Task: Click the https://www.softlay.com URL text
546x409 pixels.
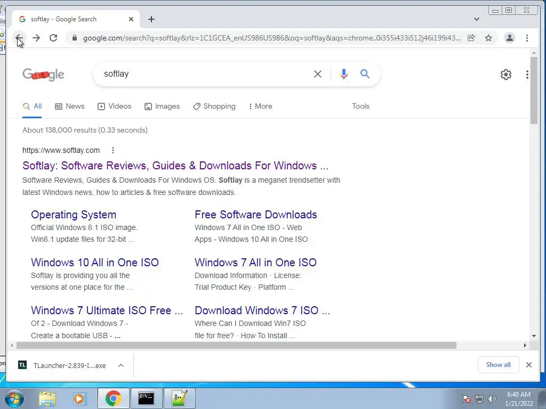Action: [61, 150]
